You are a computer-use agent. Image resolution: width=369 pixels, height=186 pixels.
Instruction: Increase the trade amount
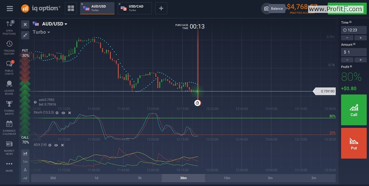tap(360, 60)
